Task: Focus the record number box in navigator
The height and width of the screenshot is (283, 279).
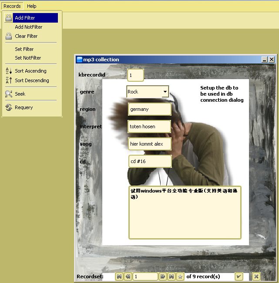Action: (x=145, y=276)
